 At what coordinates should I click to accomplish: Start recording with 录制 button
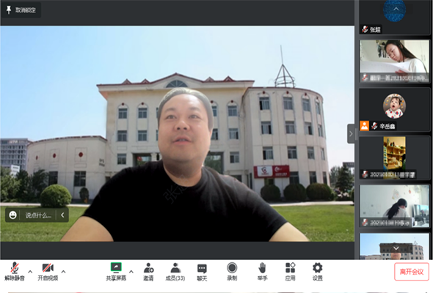(x=232, y=272)
